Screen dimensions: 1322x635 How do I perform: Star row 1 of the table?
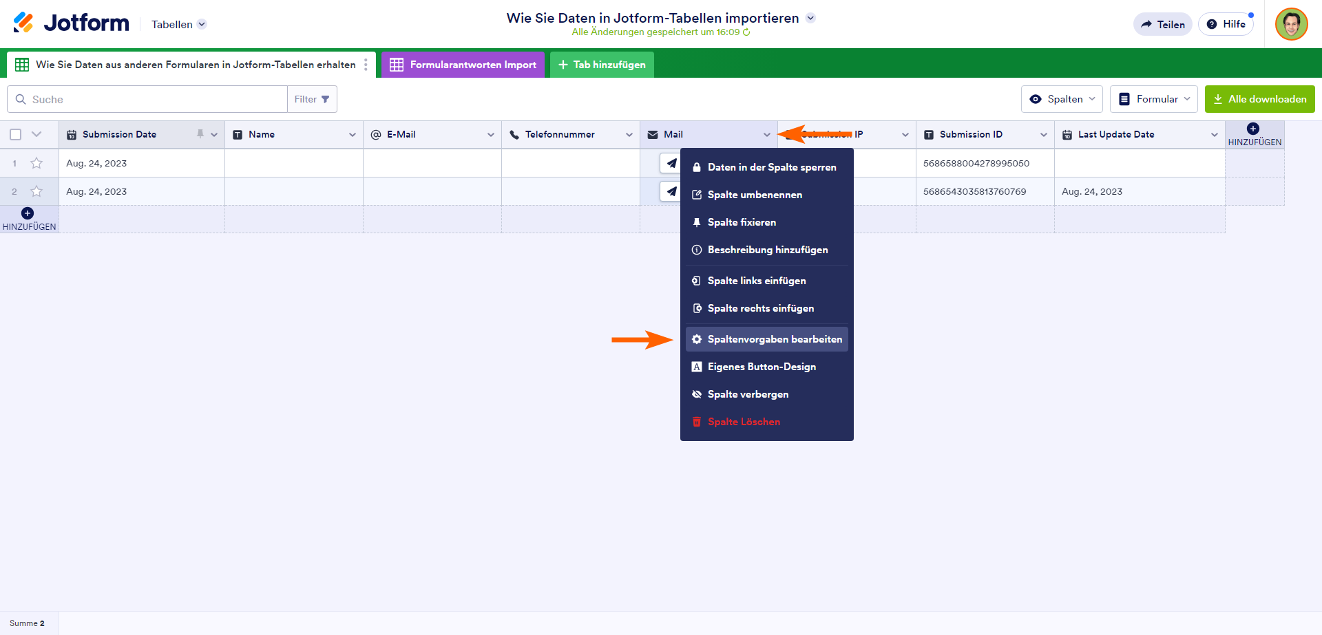(36, 163)
